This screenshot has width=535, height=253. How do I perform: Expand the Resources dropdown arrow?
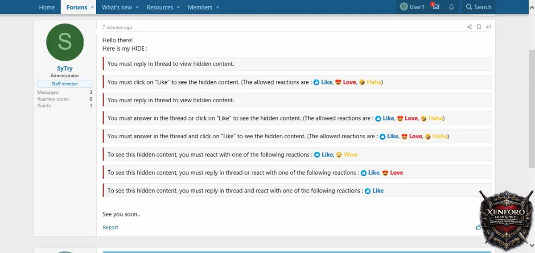pos(178,7)
